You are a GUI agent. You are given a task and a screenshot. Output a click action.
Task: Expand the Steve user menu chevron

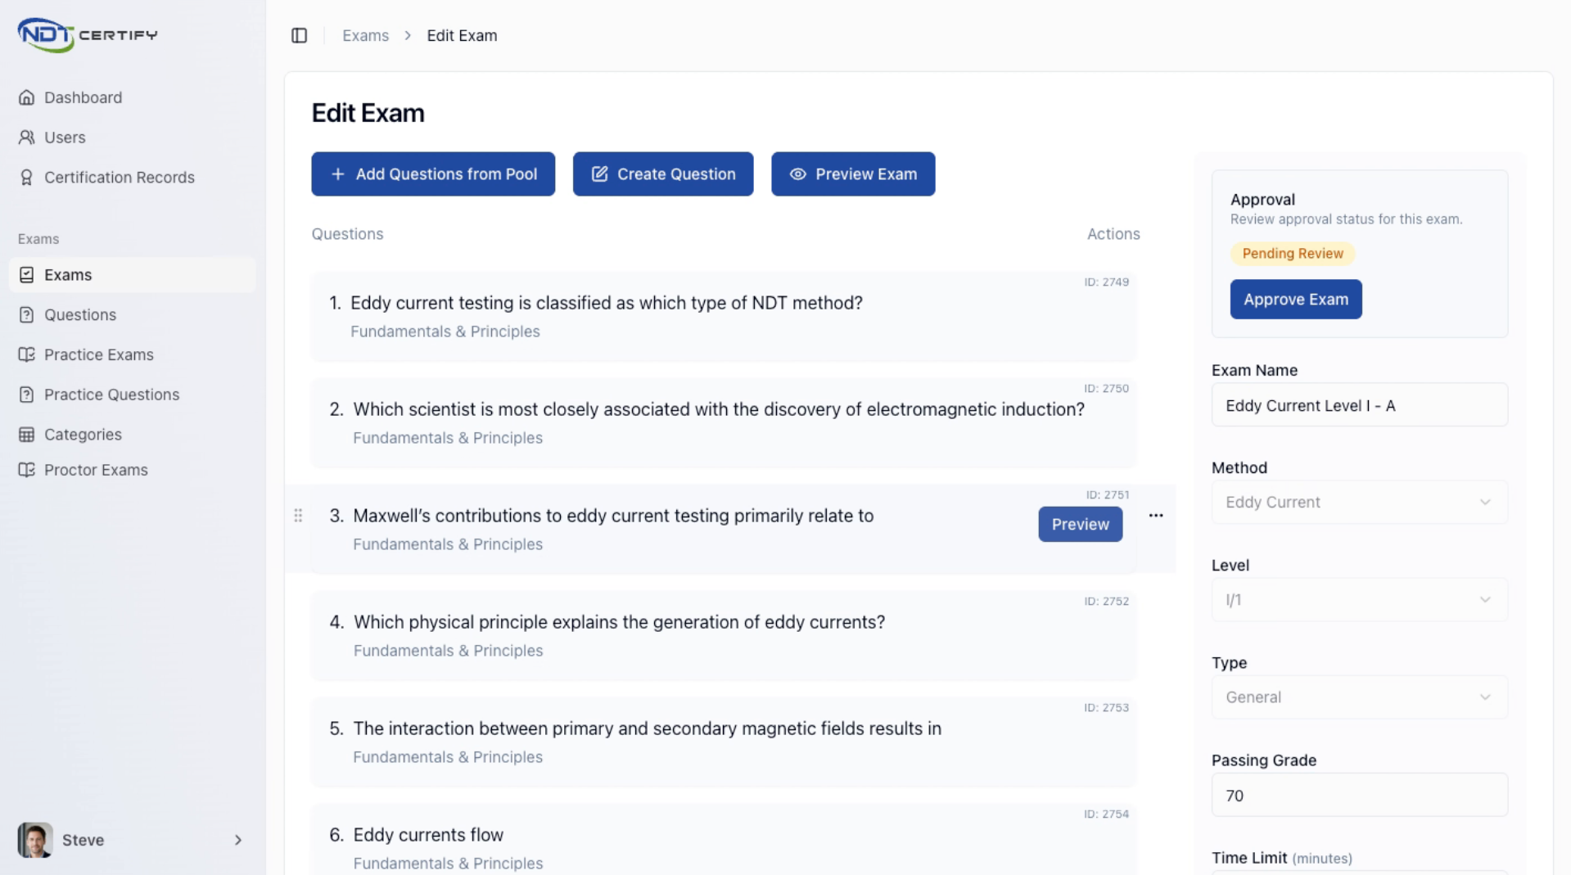point(238,840)
